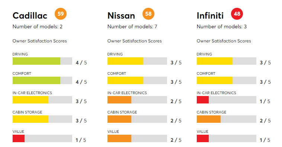Click Infiniti's Owner Satisfaction Scores label
The height and width of the screenshot is (147, 282).
click(224, 41)
